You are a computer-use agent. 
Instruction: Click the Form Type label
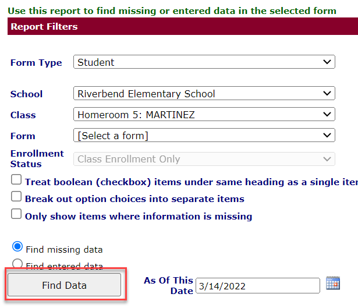(x=36, y=62)
